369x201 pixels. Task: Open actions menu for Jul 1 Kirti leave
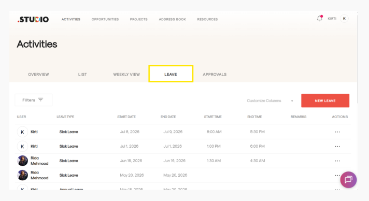tap(337, 147)
